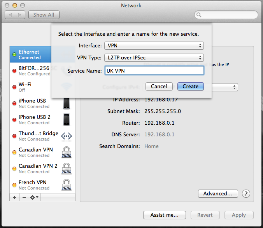Click the search field in the toolbar
This screenshot has width=263, height=228.
click(228, 15)
